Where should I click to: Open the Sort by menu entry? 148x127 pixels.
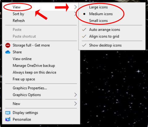18,14
